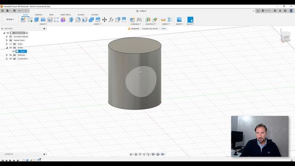295x166 pixels.
Task: Hide Body1 using its eye icon
Action: tap(13, 51)
